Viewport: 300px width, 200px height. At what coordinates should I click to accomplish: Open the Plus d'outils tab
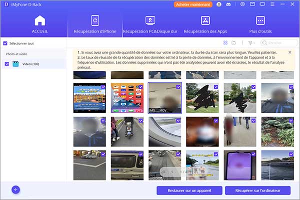click(x=260, y=25)
